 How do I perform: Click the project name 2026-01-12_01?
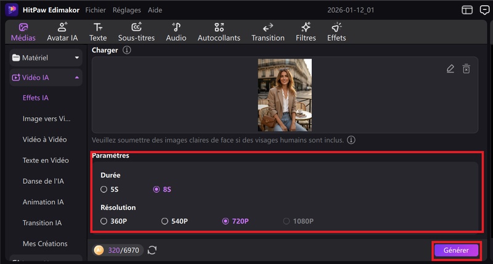point(351,10)
